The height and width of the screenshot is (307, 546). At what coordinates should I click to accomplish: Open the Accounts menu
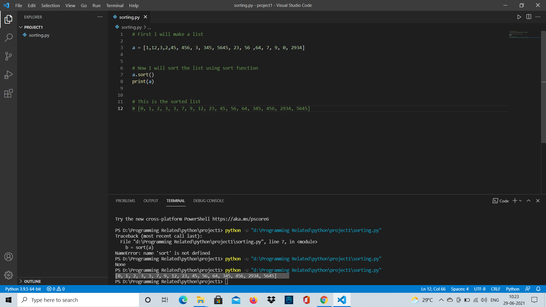9,257
